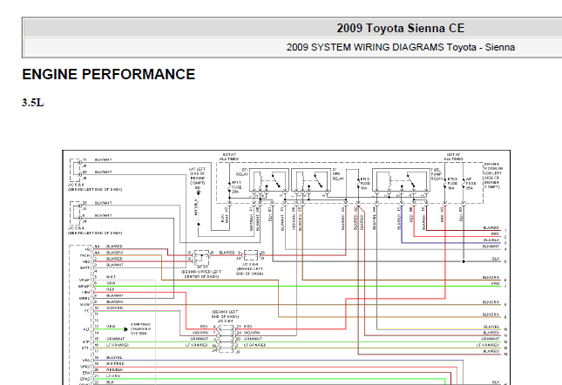Screen dimensions: 562x385
Task: Click the "TACH" terminal label
Action: coord(85,256)
